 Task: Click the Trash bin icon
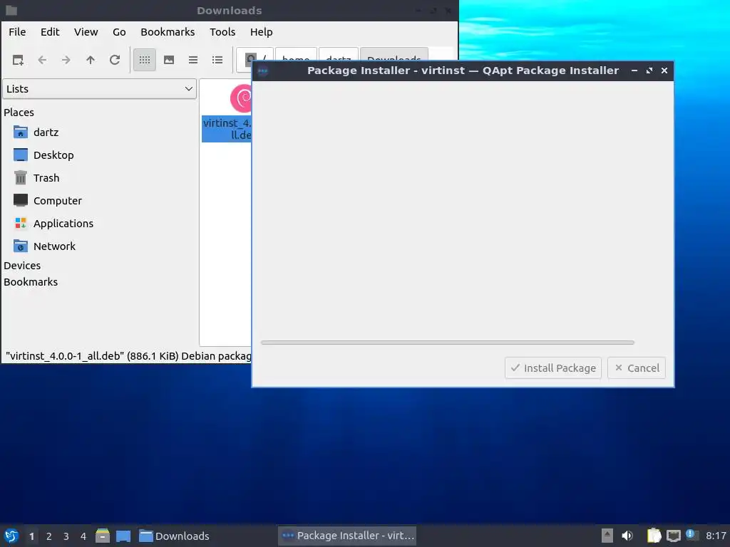coord(21,177)
